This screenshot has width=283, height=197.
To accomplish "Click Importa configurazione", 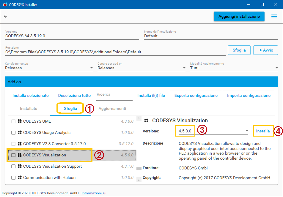I will (249, 95).
